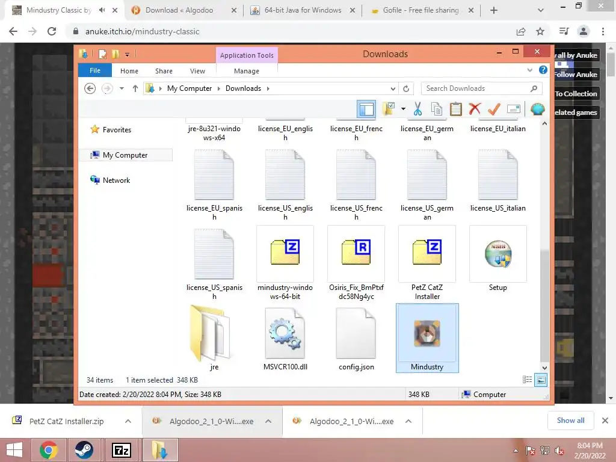Open the File tab in ribbon

(x=95, y=70)
